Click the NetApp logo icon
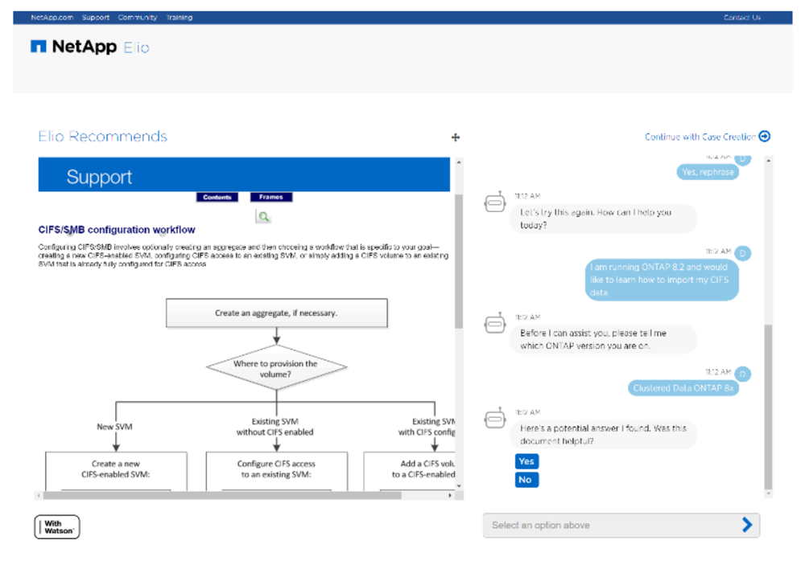This screenshot has height=573, width=805. tap(39, 47)
